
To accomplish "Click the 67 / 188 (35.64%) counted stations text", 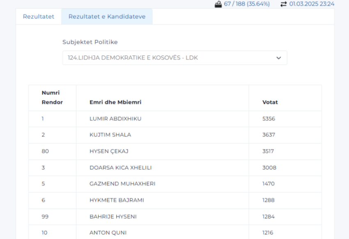I will (x=247, y=4).
